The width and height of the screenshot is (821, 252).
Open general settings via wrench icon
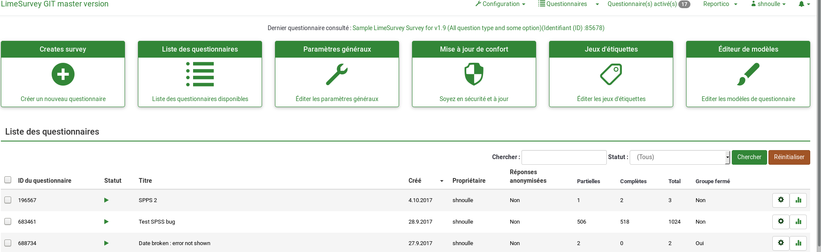337,74
